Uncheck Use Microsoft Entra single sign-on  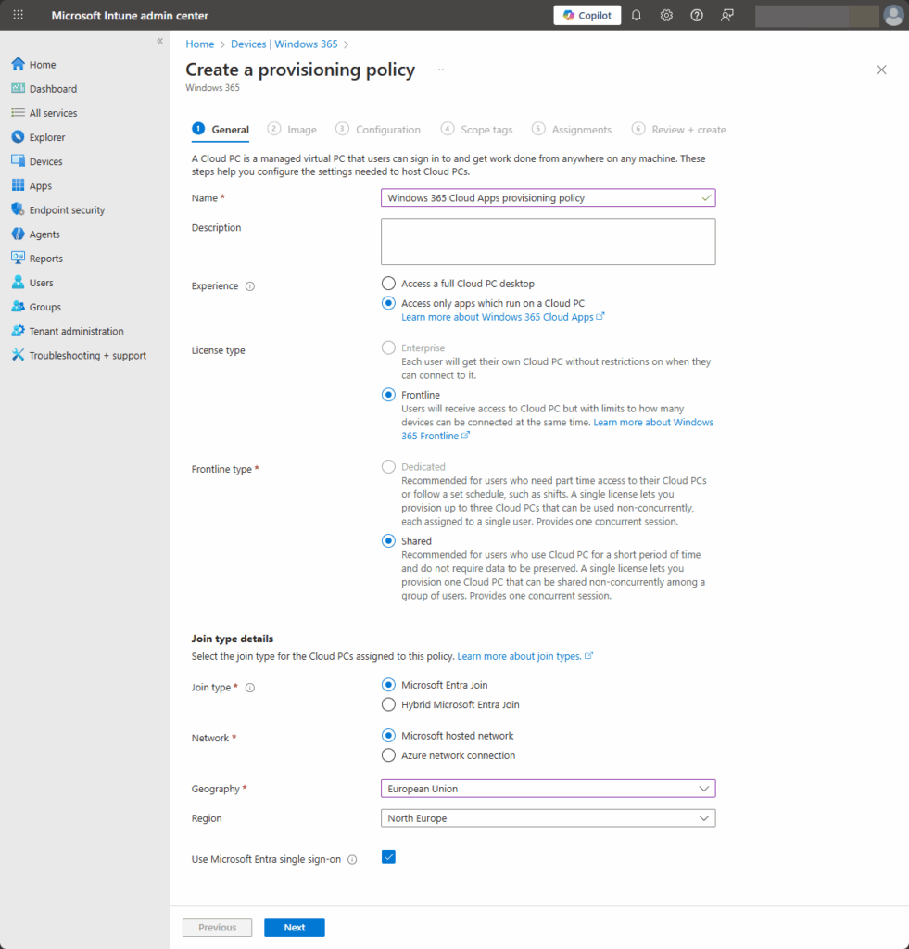(x=389, y=857)
